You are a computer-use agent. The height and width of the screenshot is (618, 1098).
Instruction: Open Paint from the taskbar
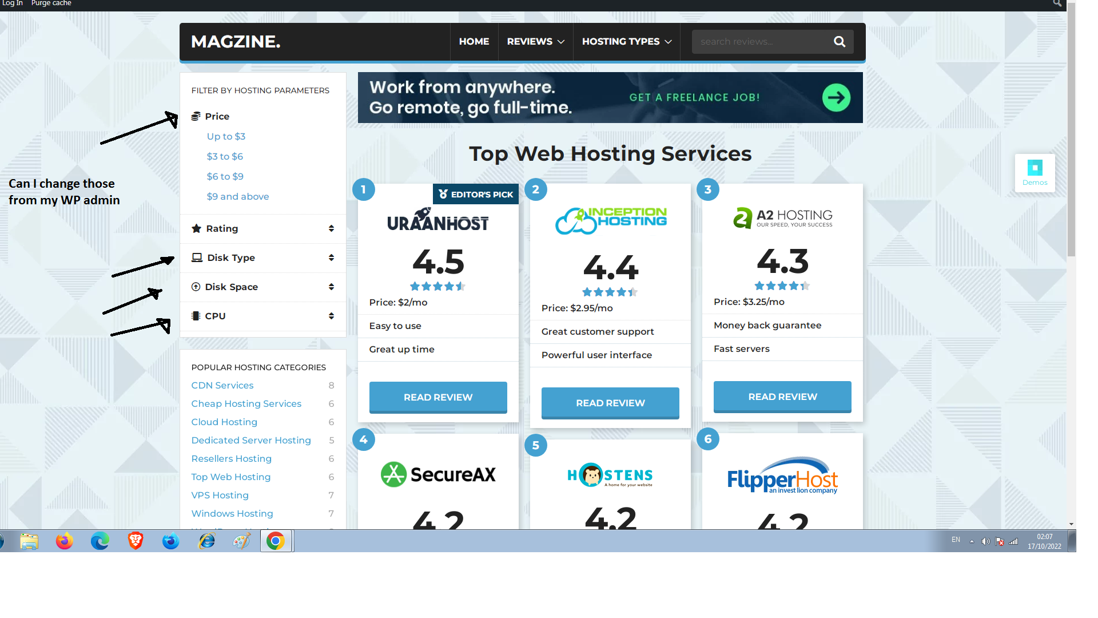coord(242,541)
